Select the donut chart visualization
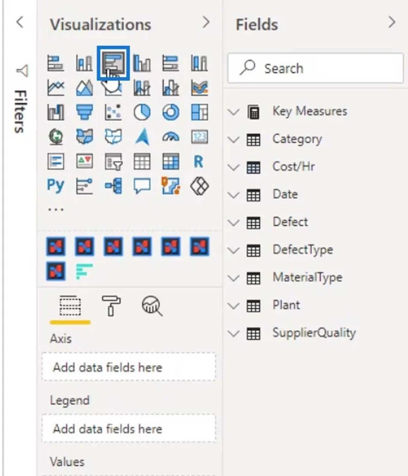The width and height of the screenshot is (408, 476). pos(171,112)
